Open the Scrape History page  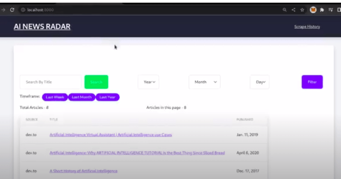click(307, 26)
